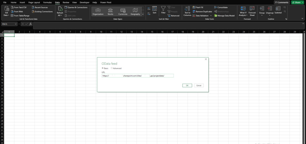Show Queries & Connections pane
This screenshot has width=306, height=144.
point(76,7)
